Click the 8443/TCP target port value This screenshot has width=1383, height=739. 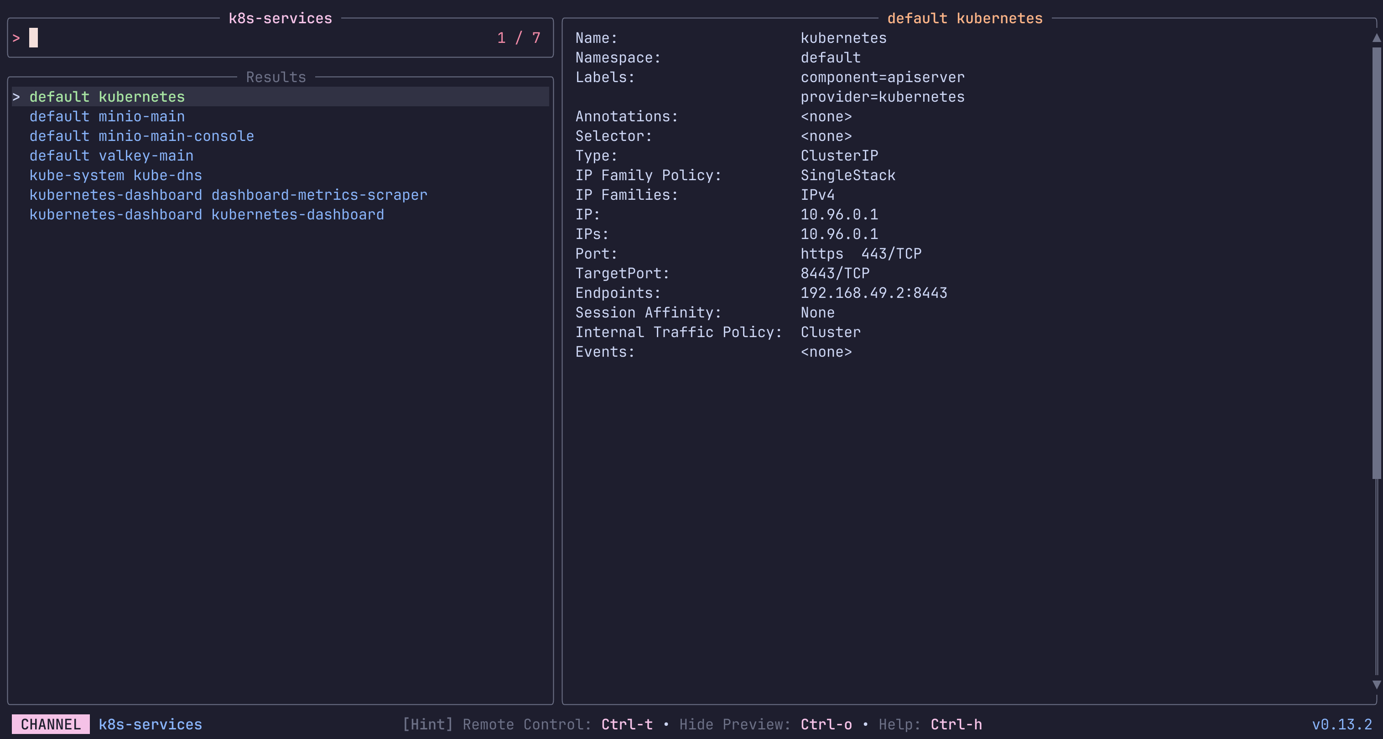(x=835, y=273)
